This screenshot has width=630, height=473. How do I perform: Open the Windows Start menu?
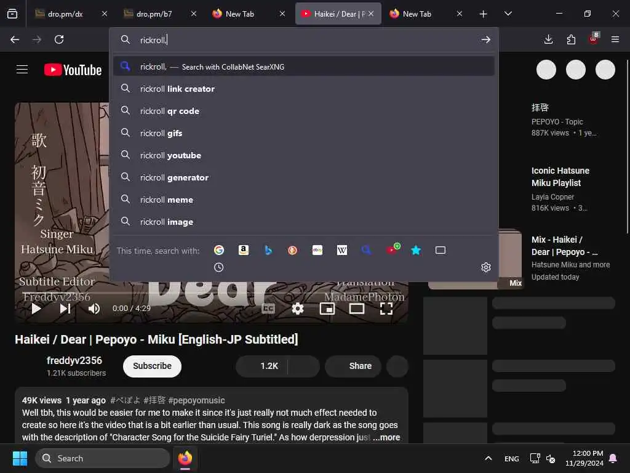point(20,458)
